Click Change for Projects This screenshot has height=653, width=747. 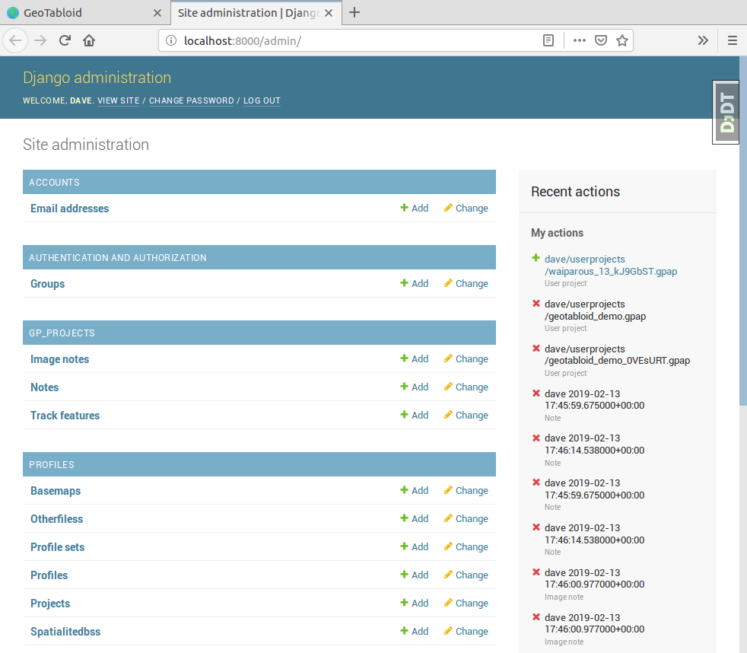tap(466, 603)
